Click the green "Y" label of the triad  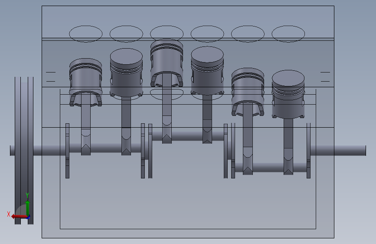(27, 195)
